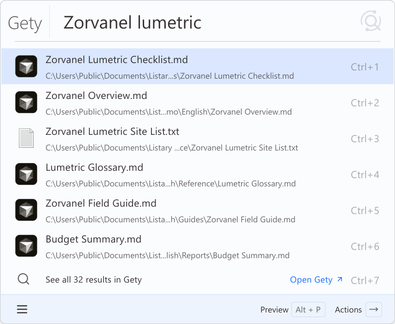Click the Obsidian icon beside Budget Summary.md
This screenshot has width=395, height=324.
pos(26,246)
